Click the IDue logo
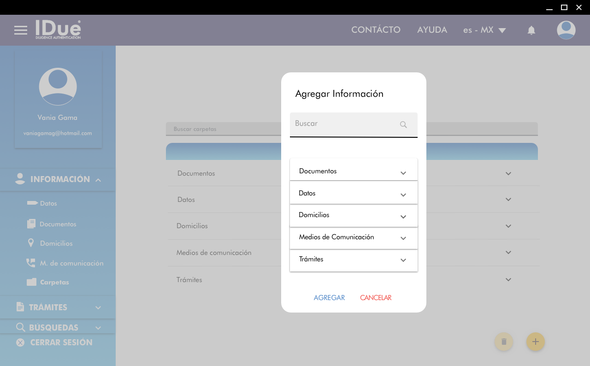590x366 pixels. [x=58, y=30]
